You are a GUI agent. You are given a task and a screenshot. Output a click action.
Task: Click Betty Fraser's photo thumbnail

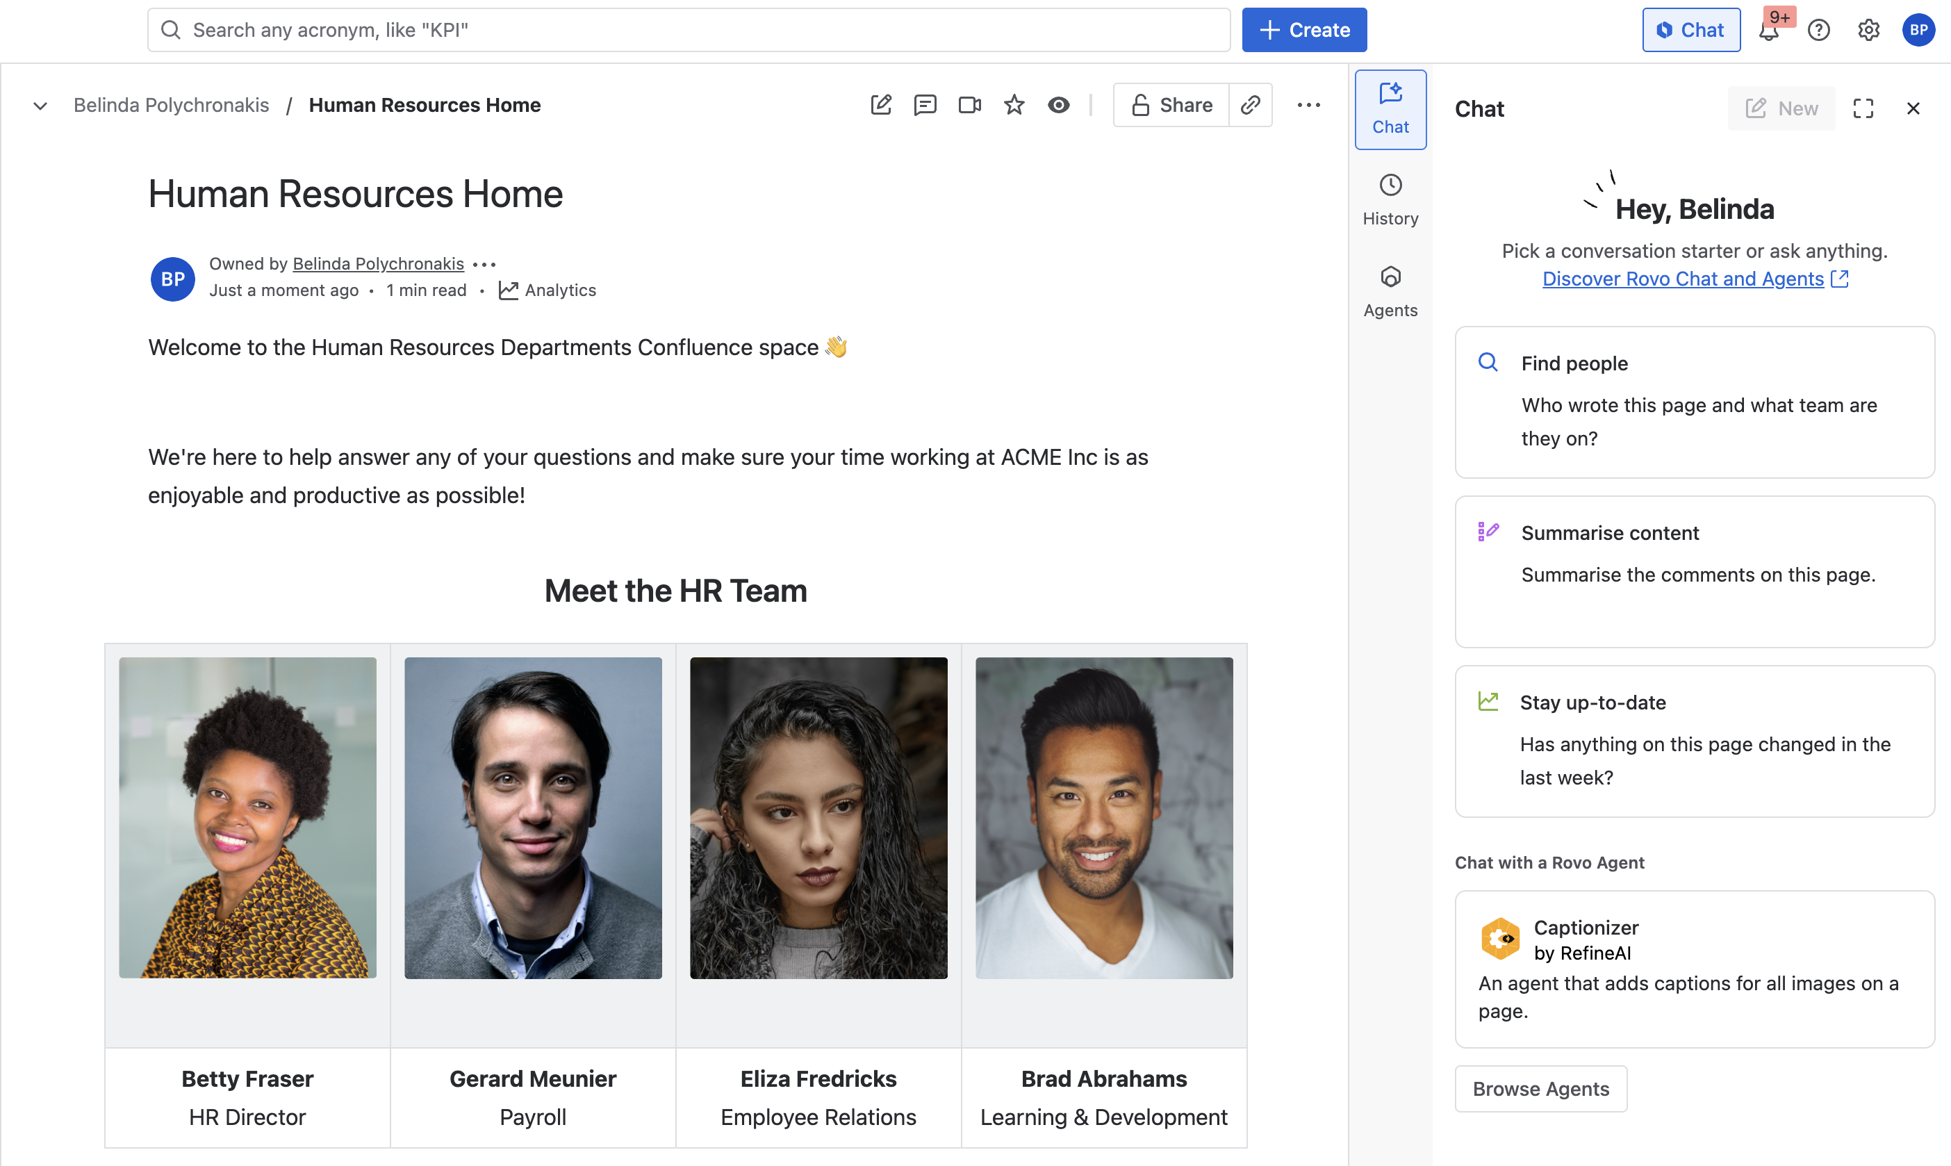click(247, 818)
